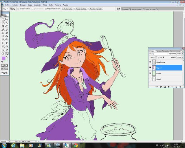Select the Notes tool

(3, 50)
